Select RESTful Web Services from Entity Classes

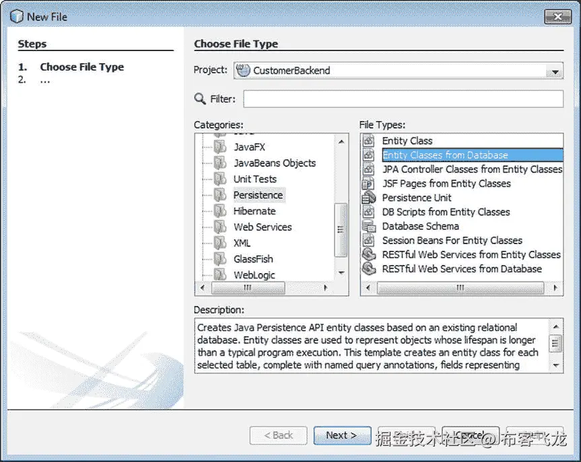471,254
